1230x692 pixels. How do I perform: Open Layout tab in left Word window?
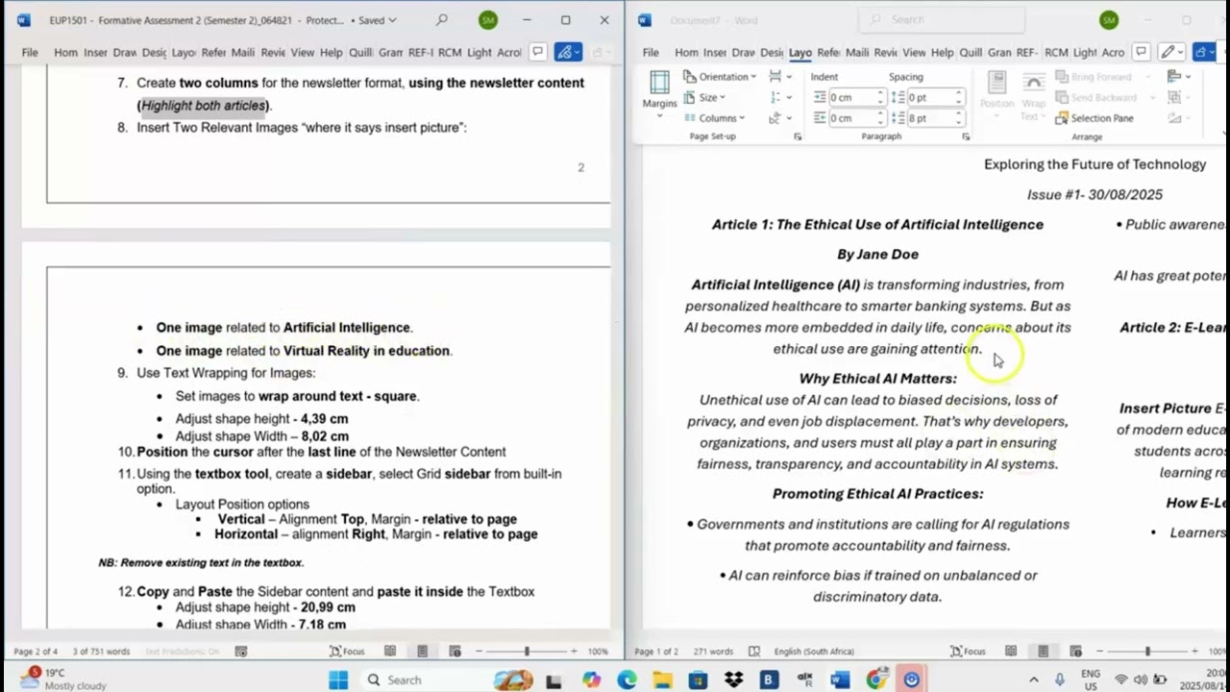184,52
